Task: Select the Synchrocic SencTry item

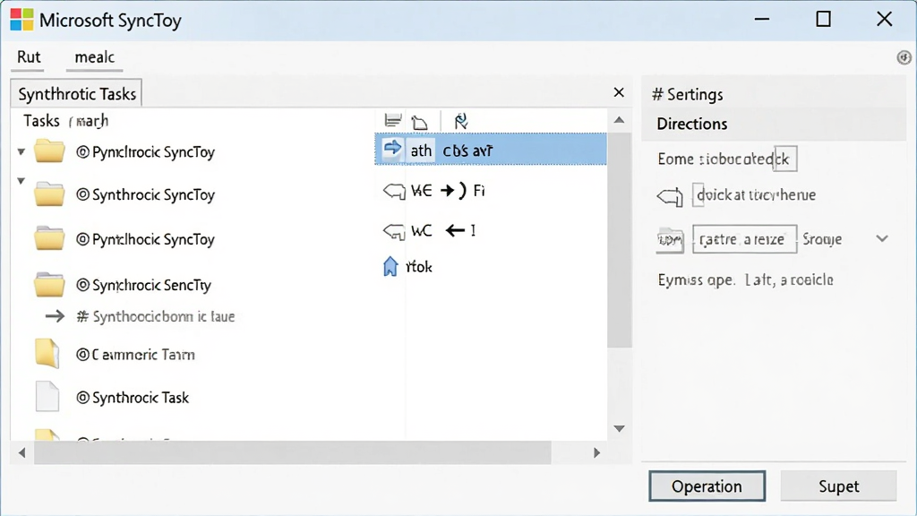Action: click(x=144, y=285)
